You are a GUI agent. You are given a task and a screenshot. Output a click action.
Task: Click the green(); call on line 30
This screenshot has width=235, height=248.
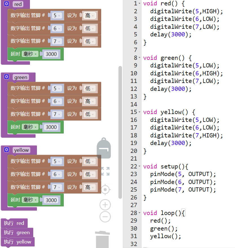(164, 228)
